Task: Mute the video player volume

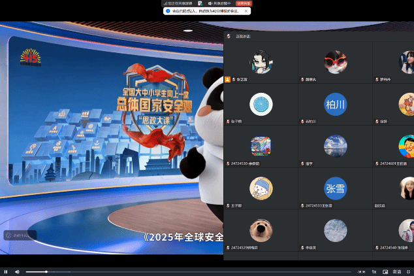Action: (17, 271)
